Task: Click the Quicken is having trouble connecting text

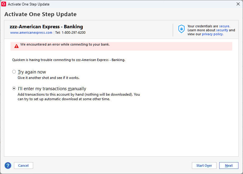Action: pos(69,60)
